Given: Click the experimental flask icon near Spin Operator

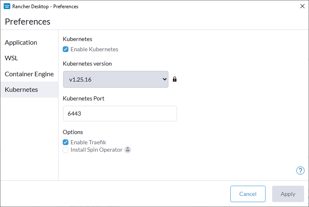Looking at the screenshot, I should point(127,150).
